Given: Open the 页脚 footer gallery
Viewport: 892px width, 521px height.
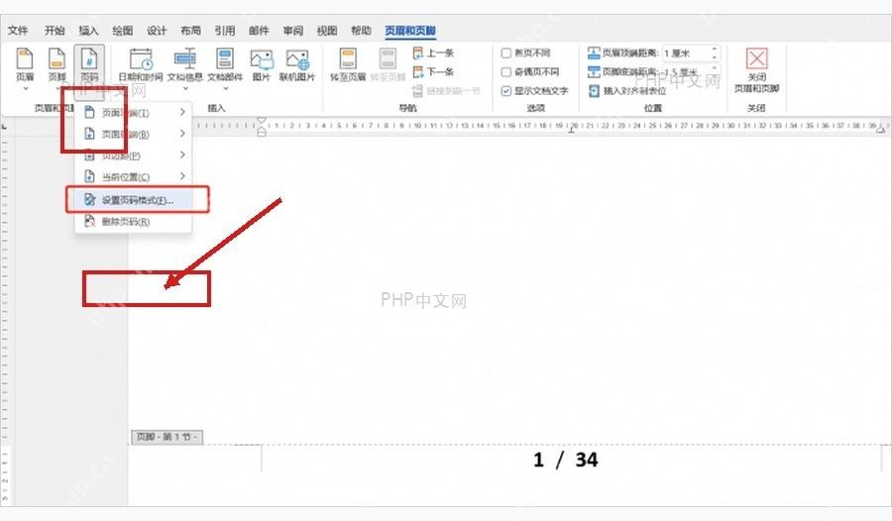Looking at the screenshot, I should coord(56,68).
